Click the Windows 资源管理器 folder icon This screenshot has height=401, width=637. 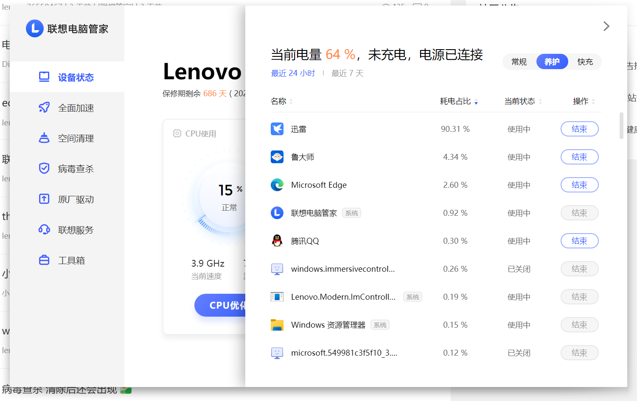pos(277,325)
